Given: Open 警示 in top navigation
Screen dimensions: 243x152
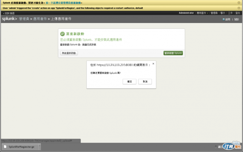Looking at the screenshot, I should pos(223,13).
